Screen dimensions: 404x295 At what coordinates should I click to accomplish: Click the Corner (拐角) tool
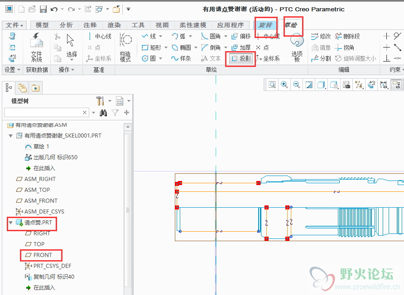pos(345,48)
